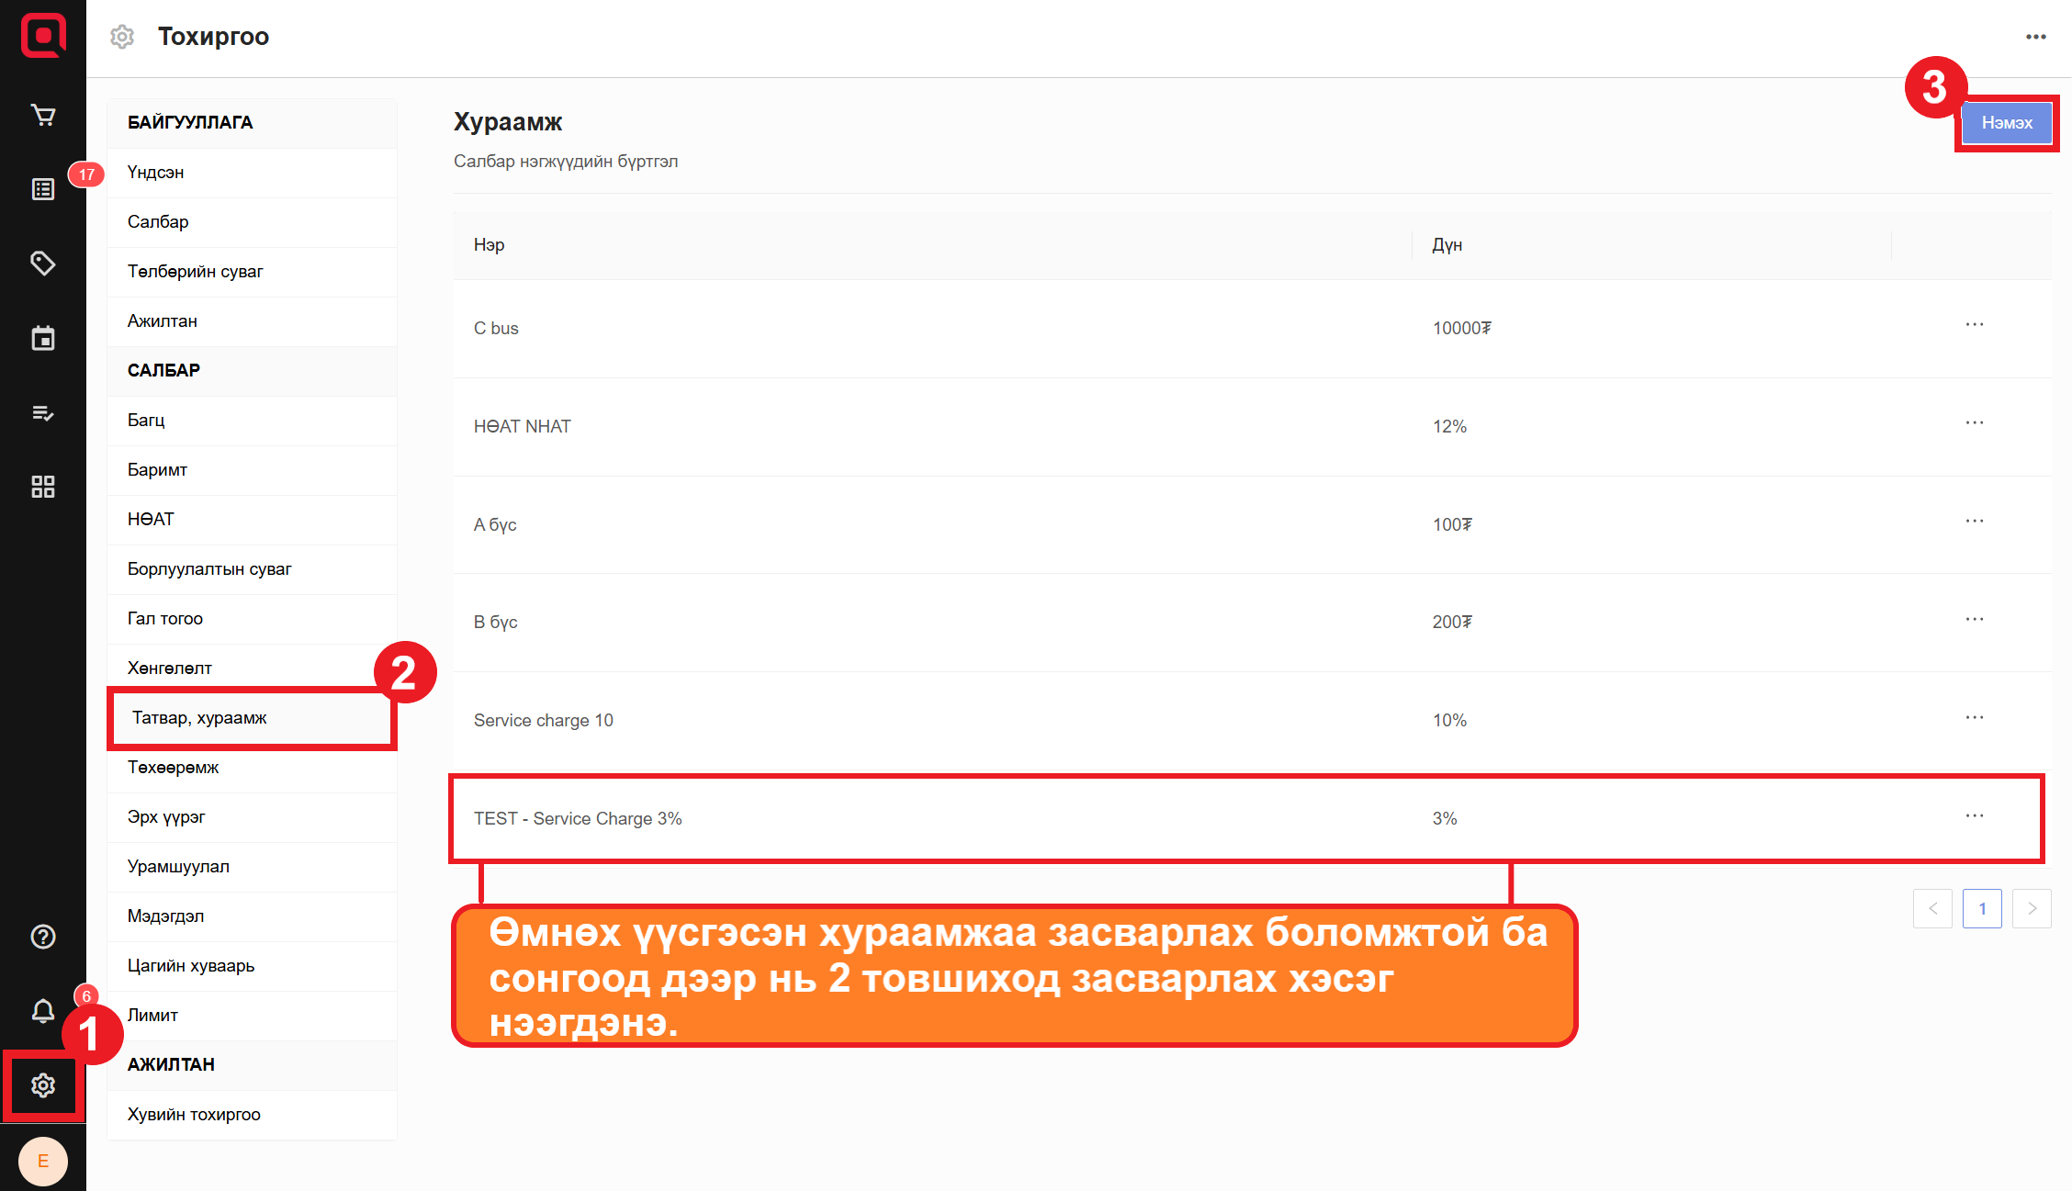Screen dimensions: 2072x1191
Task: Click next page arrow in pagination
Action: pos(2032,908)
